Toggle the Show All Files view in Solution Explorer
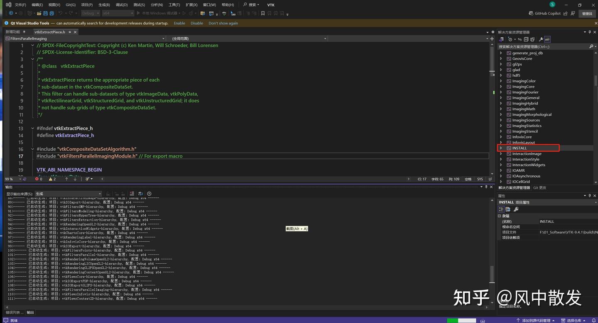The width and height of the screenshot is (598, 323). (x=532, y=39)
